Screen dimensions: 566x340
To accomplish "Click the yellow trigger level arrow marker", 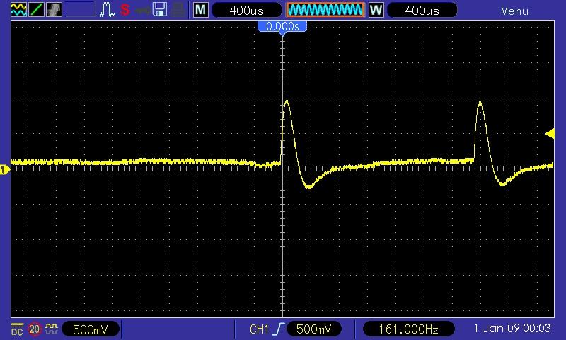I will 550,134.
